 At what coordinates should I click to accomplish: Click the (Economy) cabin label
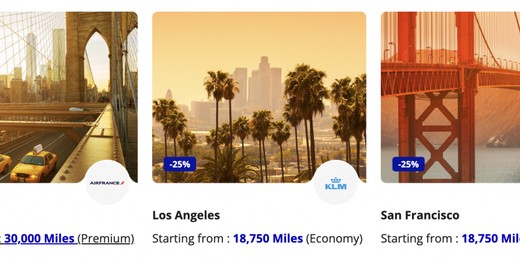point(334,239)
